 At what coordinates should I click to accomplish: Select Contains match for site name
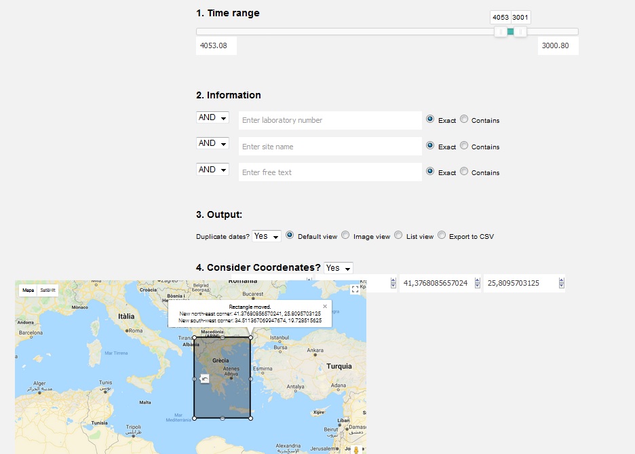coord(464,145)
